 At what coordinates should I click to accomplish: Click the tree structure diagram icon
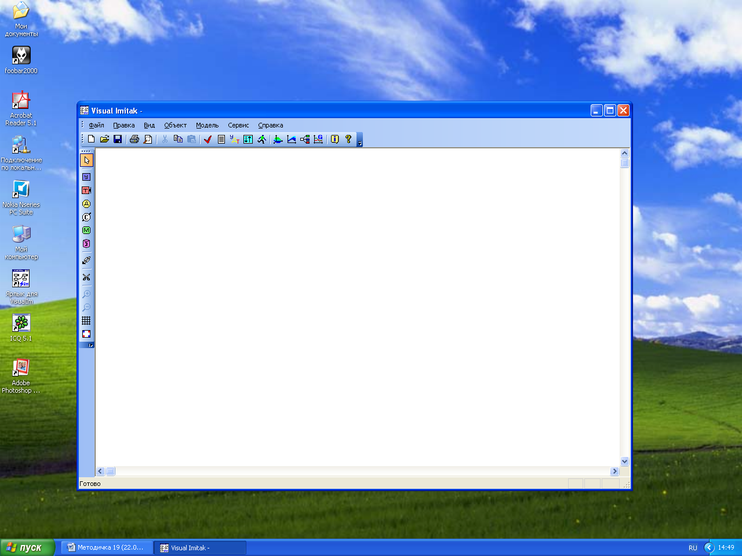305,139
